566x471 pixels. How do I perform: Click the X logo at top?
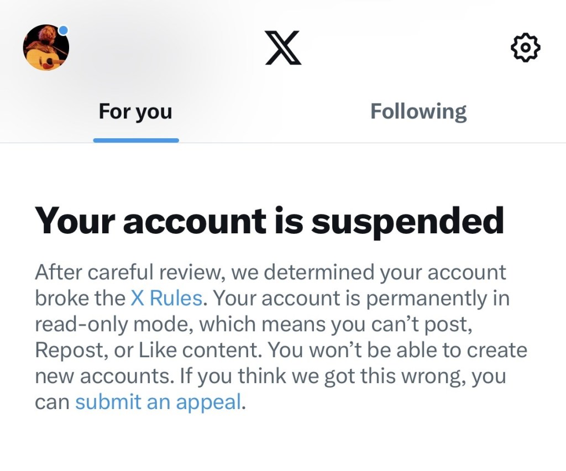pyautogui.click(x=283, y=48)
